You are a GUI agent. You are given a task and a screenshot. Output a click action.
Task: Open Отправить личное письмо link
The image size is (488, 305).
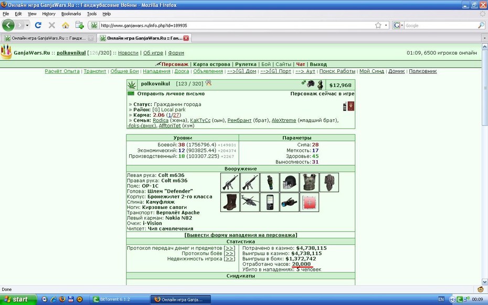point(171,93)
